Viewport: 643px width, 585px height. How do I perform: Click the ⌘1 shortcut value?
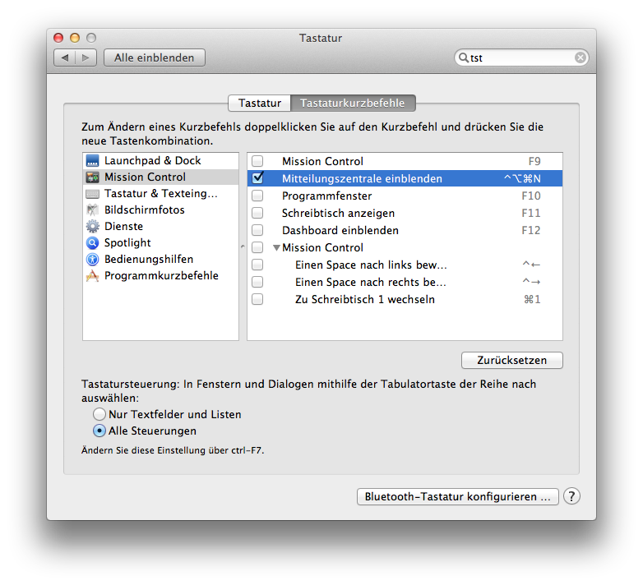click(x=532, y=299)
